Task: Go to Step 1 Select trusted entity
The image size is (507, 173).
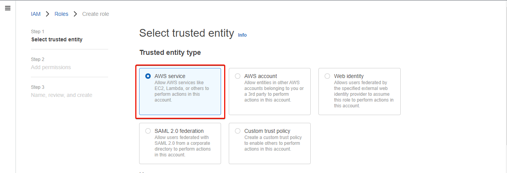Action: coord(57,39)
